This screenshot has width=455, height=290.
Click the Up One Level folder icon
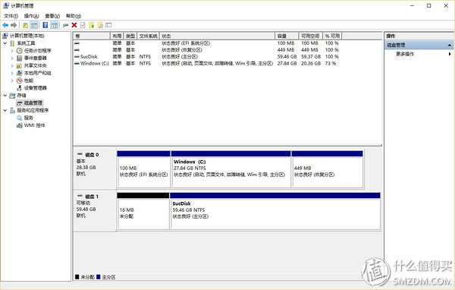26,25
